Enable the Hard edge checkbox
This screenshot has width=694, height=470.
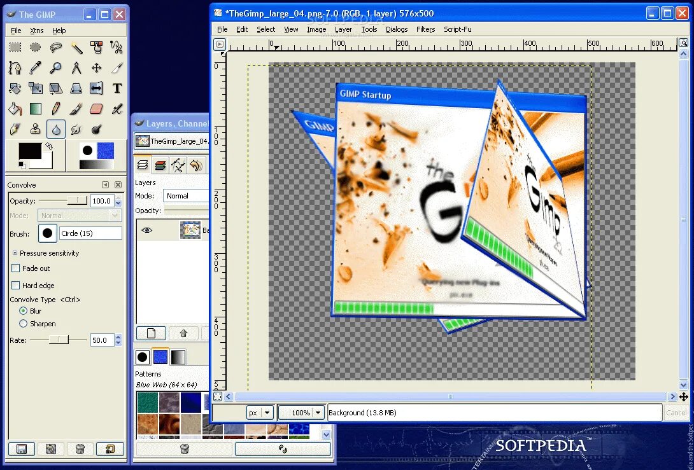pyautogui.click(x=15, y=285)
